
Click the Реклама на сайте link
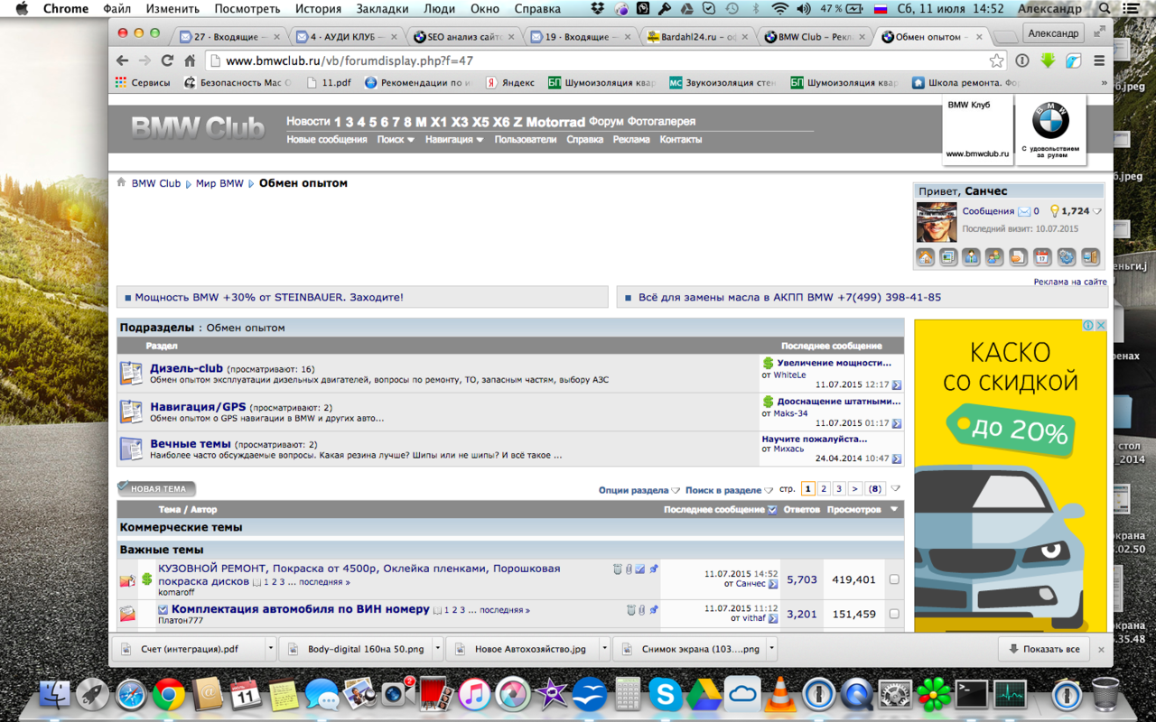tap(1070, 282)
